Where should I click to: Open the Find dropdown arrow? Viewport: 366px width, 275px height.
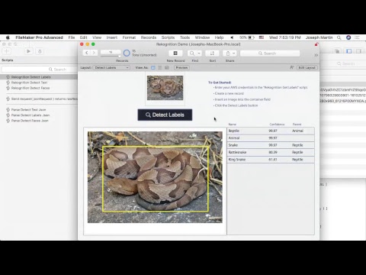click(x=199, y=53)
